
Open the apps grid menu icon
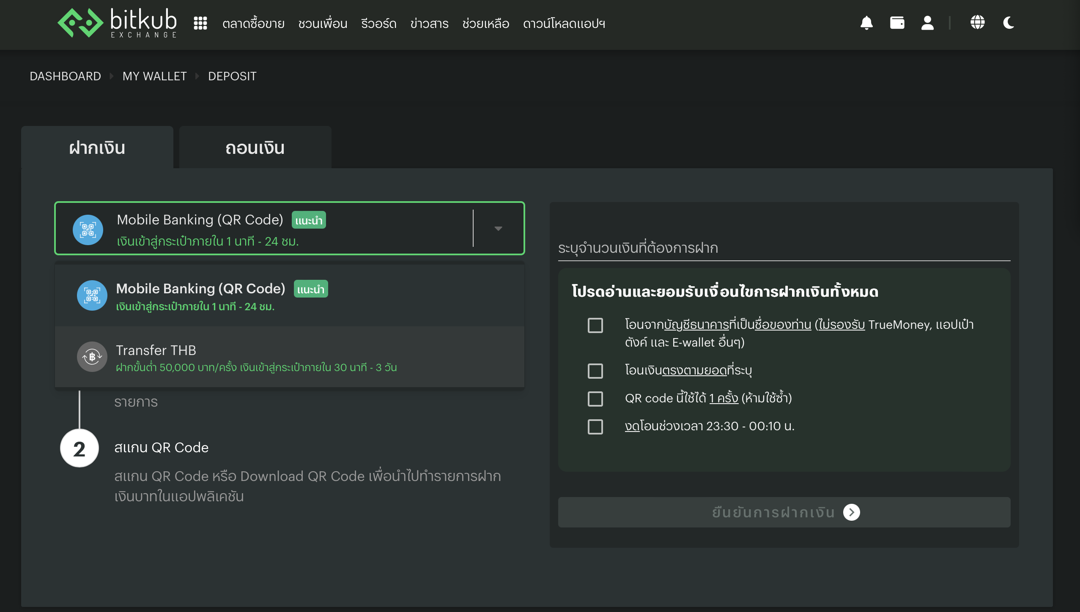(200, 23)
